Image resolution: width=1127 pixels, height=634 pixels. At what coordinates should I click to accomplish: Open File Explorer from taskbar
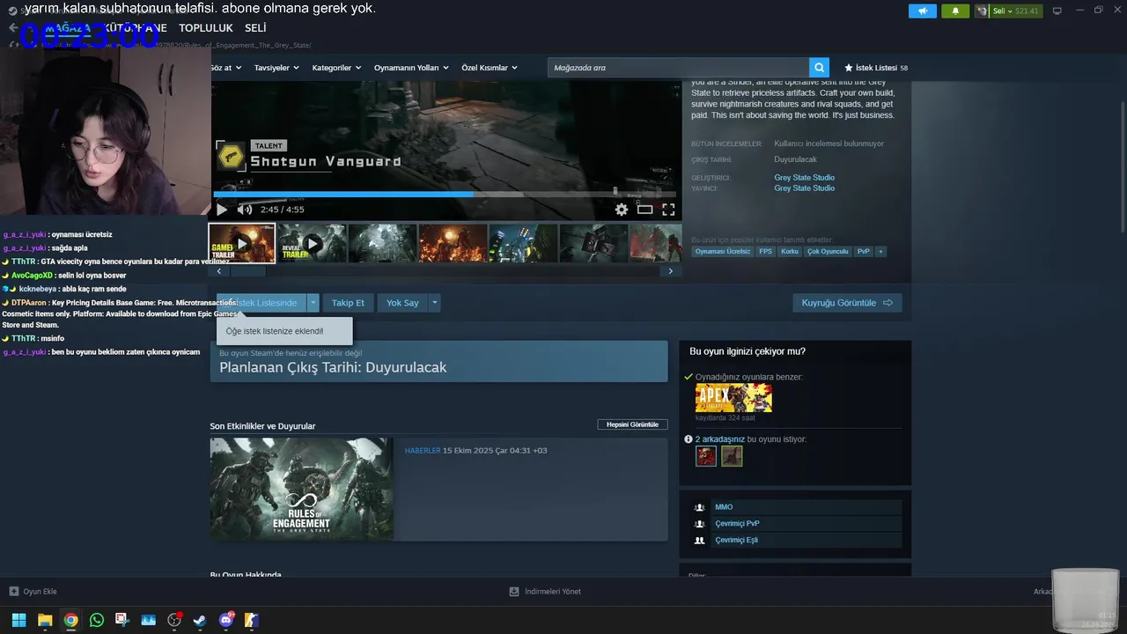[45, 620]
